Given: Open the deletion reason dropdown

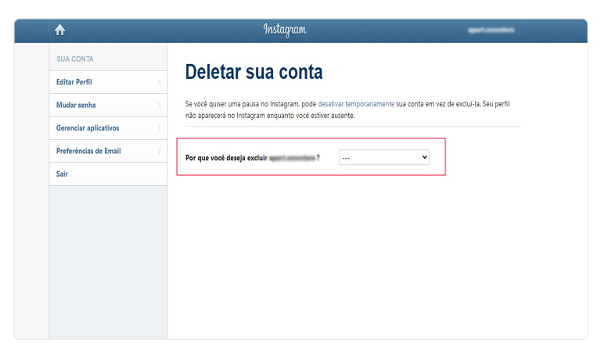Looking at the screenshot, I should [x=384, y=157].
